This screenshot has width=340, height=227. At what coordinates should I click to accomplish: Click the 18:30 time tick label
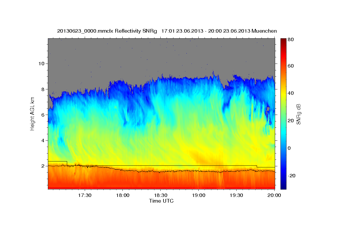[x=160, y=196]
